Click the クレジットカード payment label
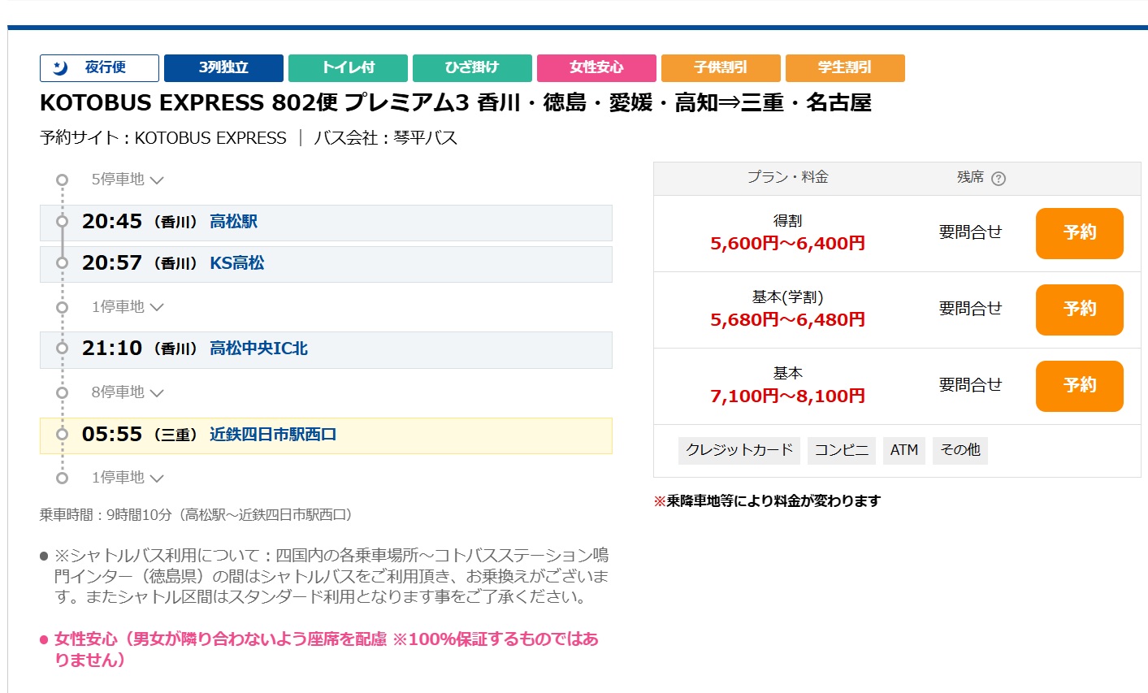Screen dimensions: 1148x693 pyautogui.click(x=739, y=450)
